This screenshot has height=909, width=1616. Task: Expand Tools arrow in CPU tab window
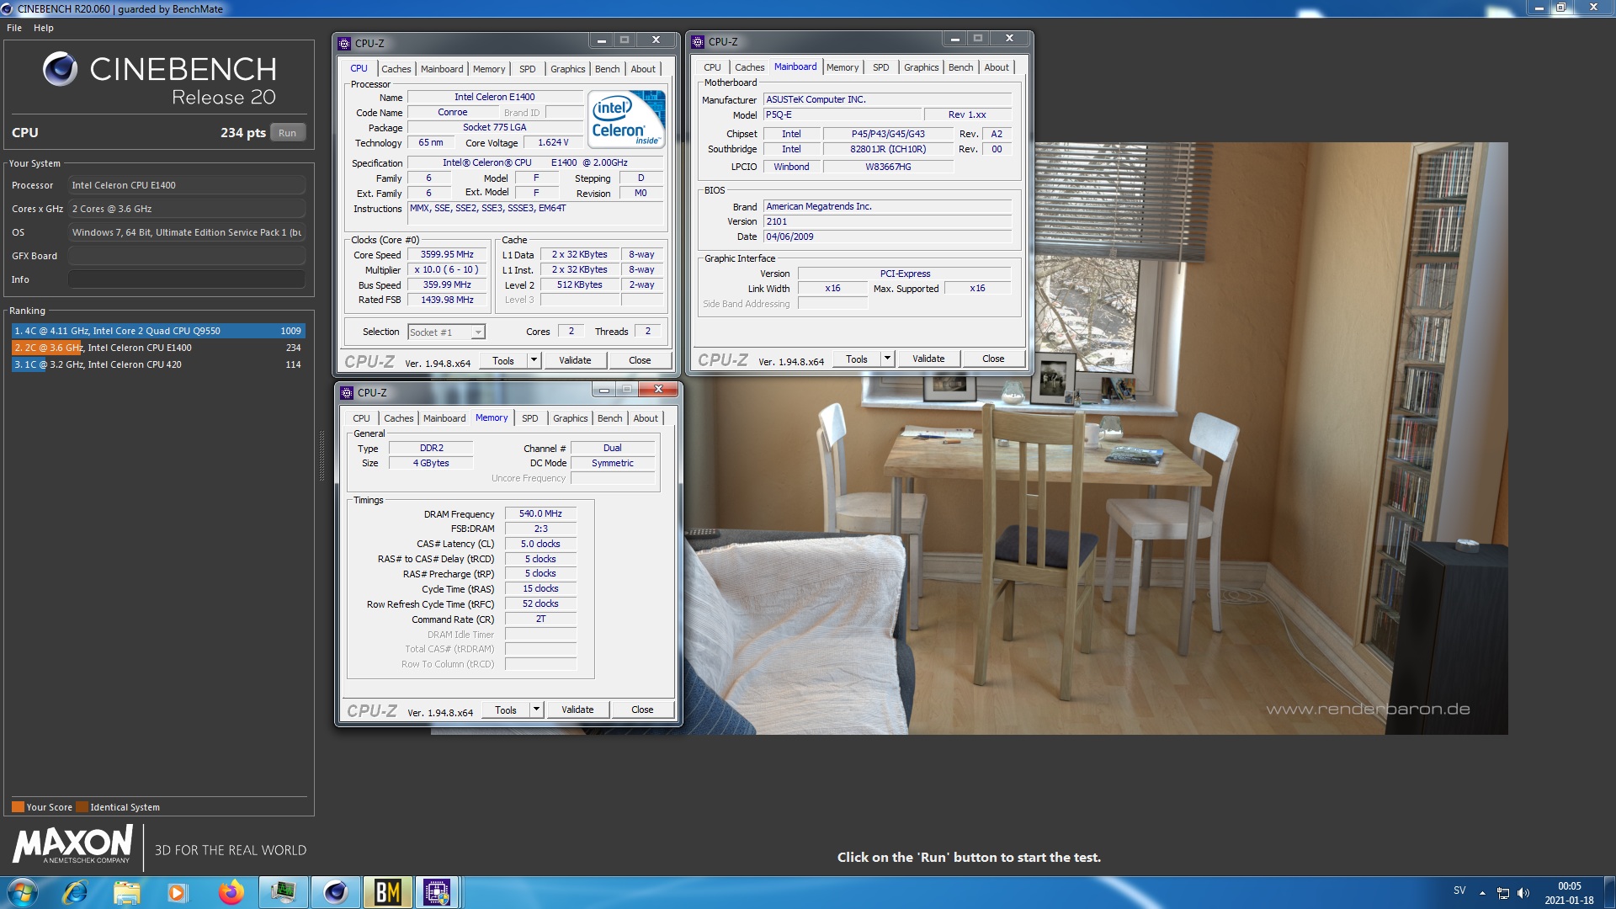[x=534, y=360]
